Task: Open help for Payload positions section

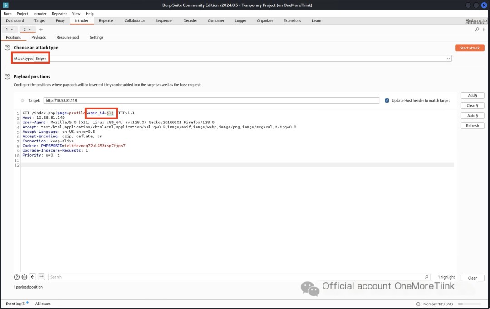Action: pos(7,77)
